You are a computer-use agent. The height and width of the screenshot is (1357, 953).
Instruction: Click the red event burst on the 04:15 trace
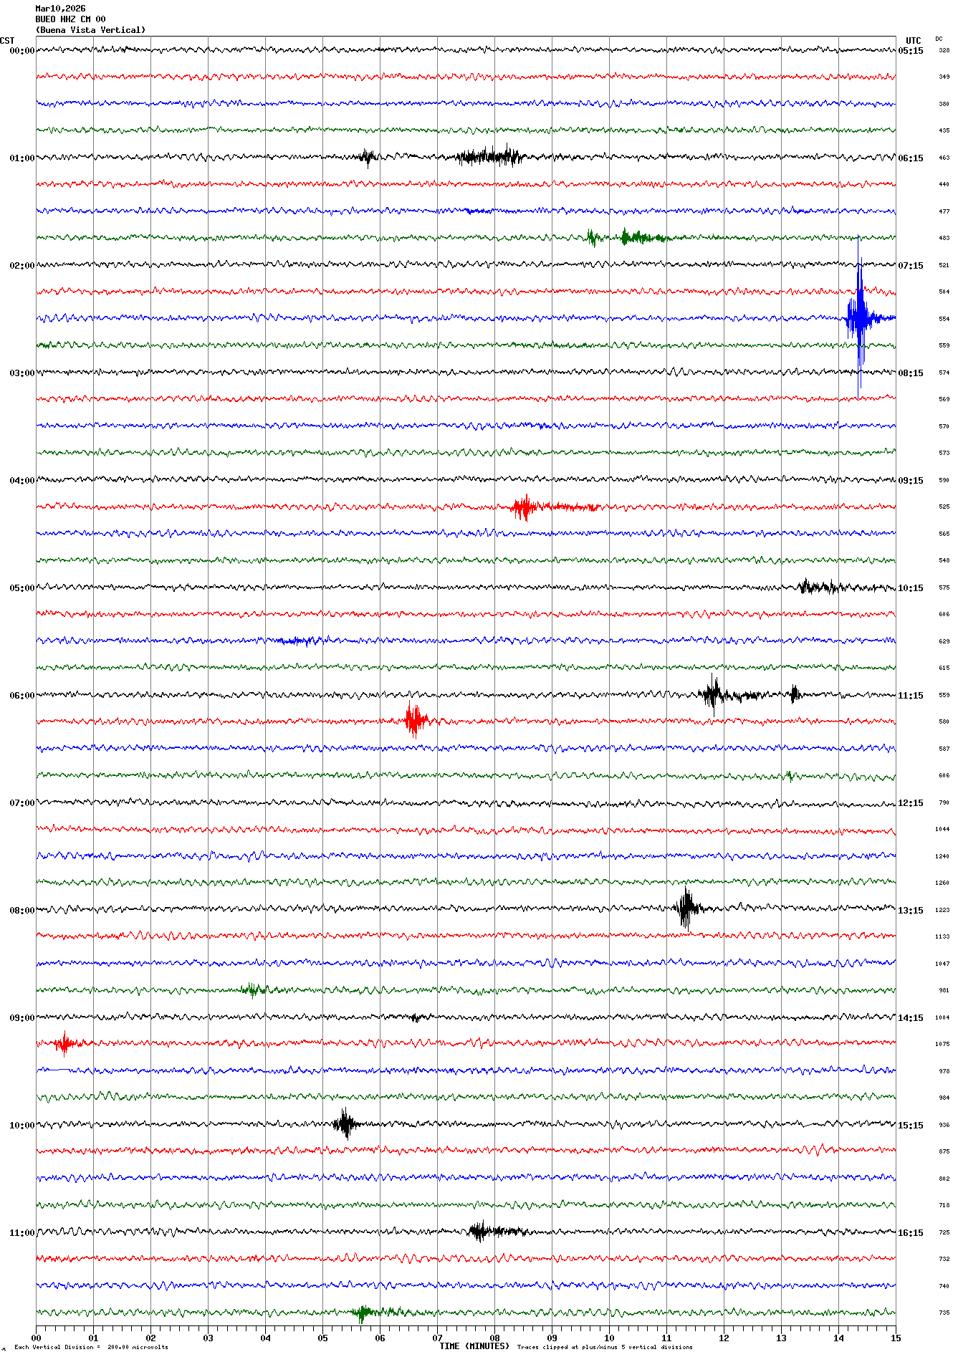[525, 507]
